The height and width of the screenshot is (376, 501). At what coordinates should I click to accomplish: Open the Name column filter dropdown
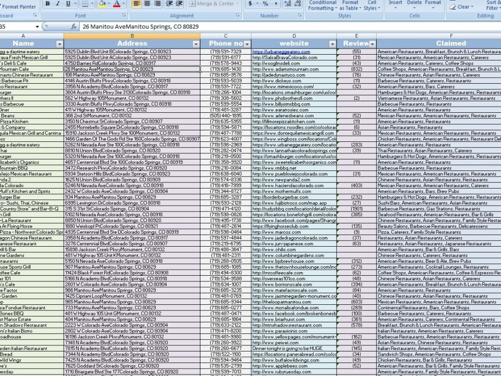(x=60, y=44)
